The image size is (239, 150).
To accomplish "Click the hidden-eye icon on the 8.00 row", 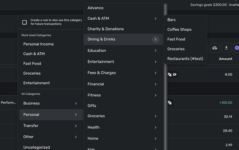I will [x=175, y=74].
